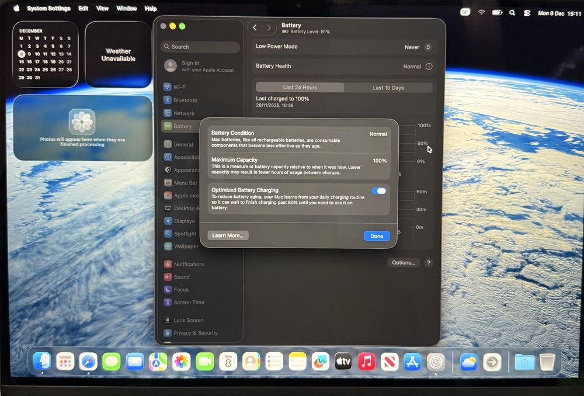Screen dimensions: 584x396
Task: Go forward with the right chevron
Action: point(269,27)
